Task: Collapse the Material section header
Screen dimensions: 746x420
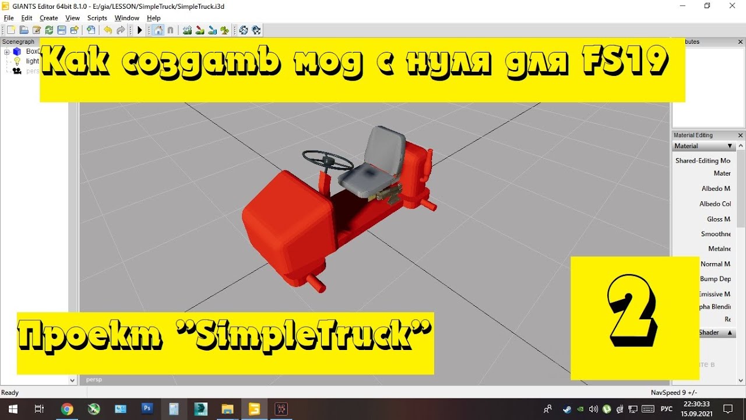Action: (x=704, y=146)
